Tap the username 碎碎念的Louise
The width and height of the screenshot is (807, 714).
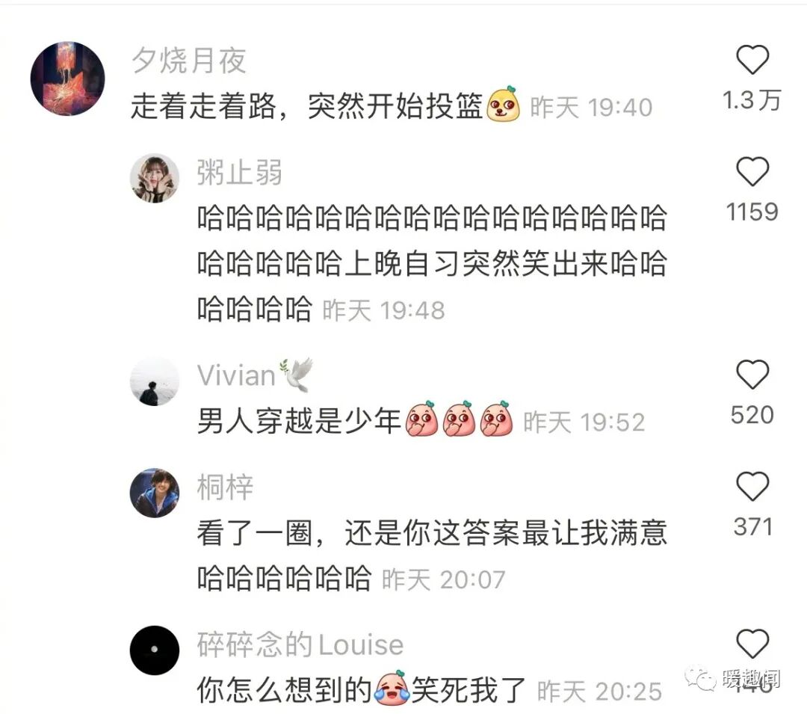tap(300, 644)
